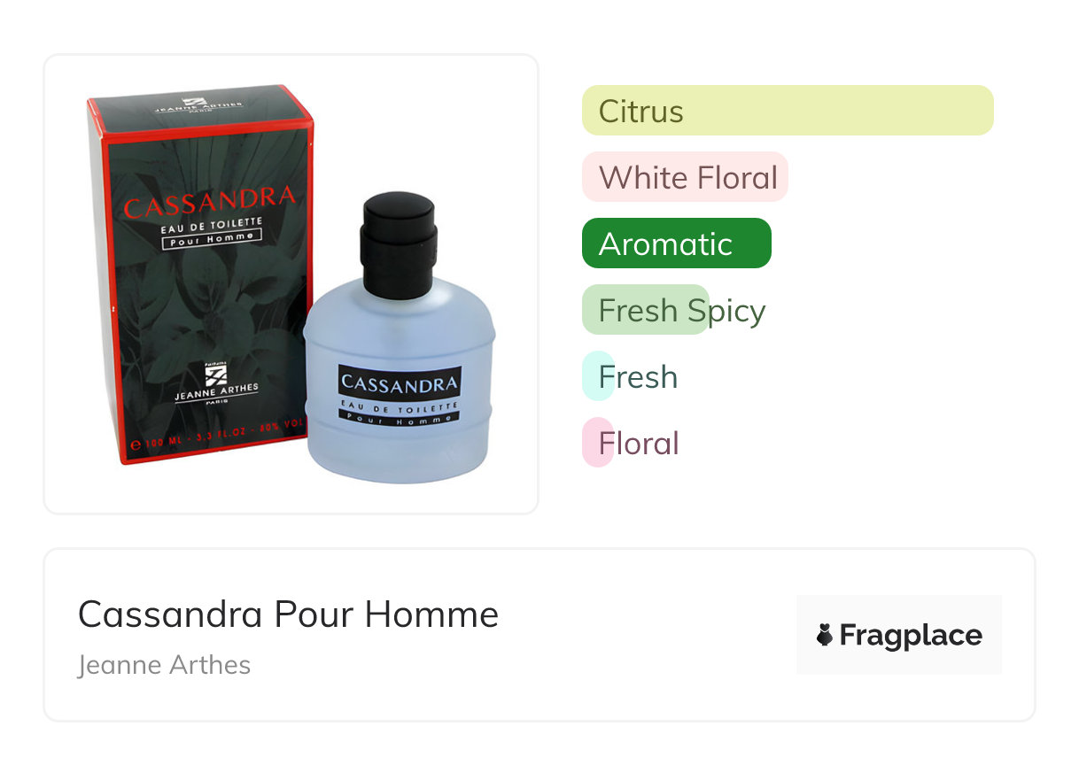Pick the pink Floral accord
The width and height of the screenshot is (1079, 765).
click(x=631, y=443)
